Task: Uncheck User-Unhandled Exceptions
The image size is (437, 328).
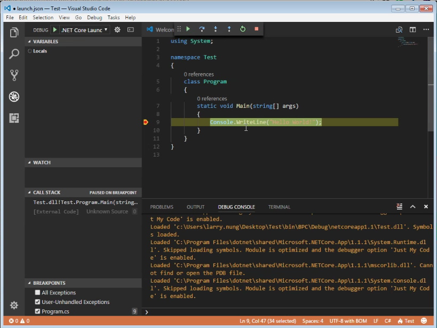Action: click(x=38, y=302)
